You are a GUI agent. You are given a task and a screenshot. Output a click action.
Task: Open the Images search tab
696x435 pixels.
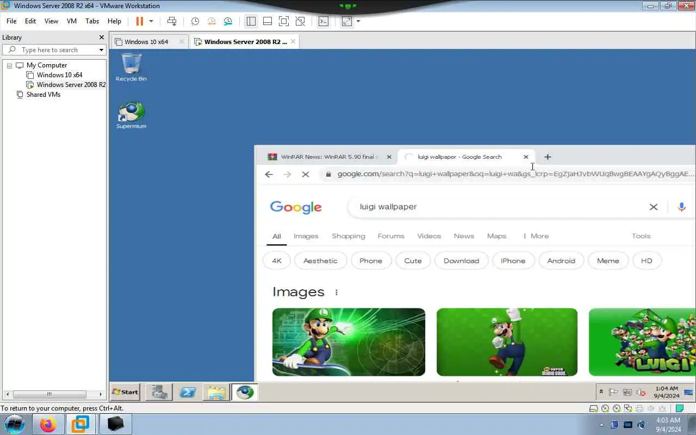(x=306, y=236)
